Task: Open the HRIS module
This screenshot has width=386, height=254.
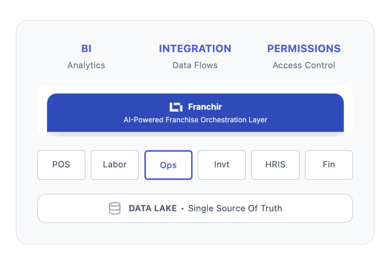Action: [x=275, y=165]
